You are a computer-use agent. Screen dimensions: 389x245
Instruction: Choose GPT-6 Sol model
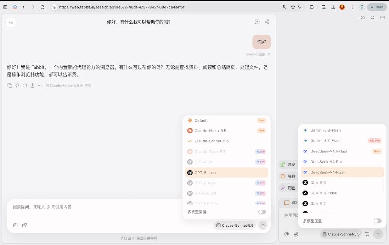[x=227, y=162]
